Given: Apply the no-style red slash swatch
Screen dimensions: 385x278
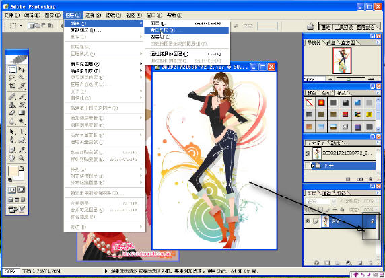Looking at the screenshot, I should pos(309,102).
